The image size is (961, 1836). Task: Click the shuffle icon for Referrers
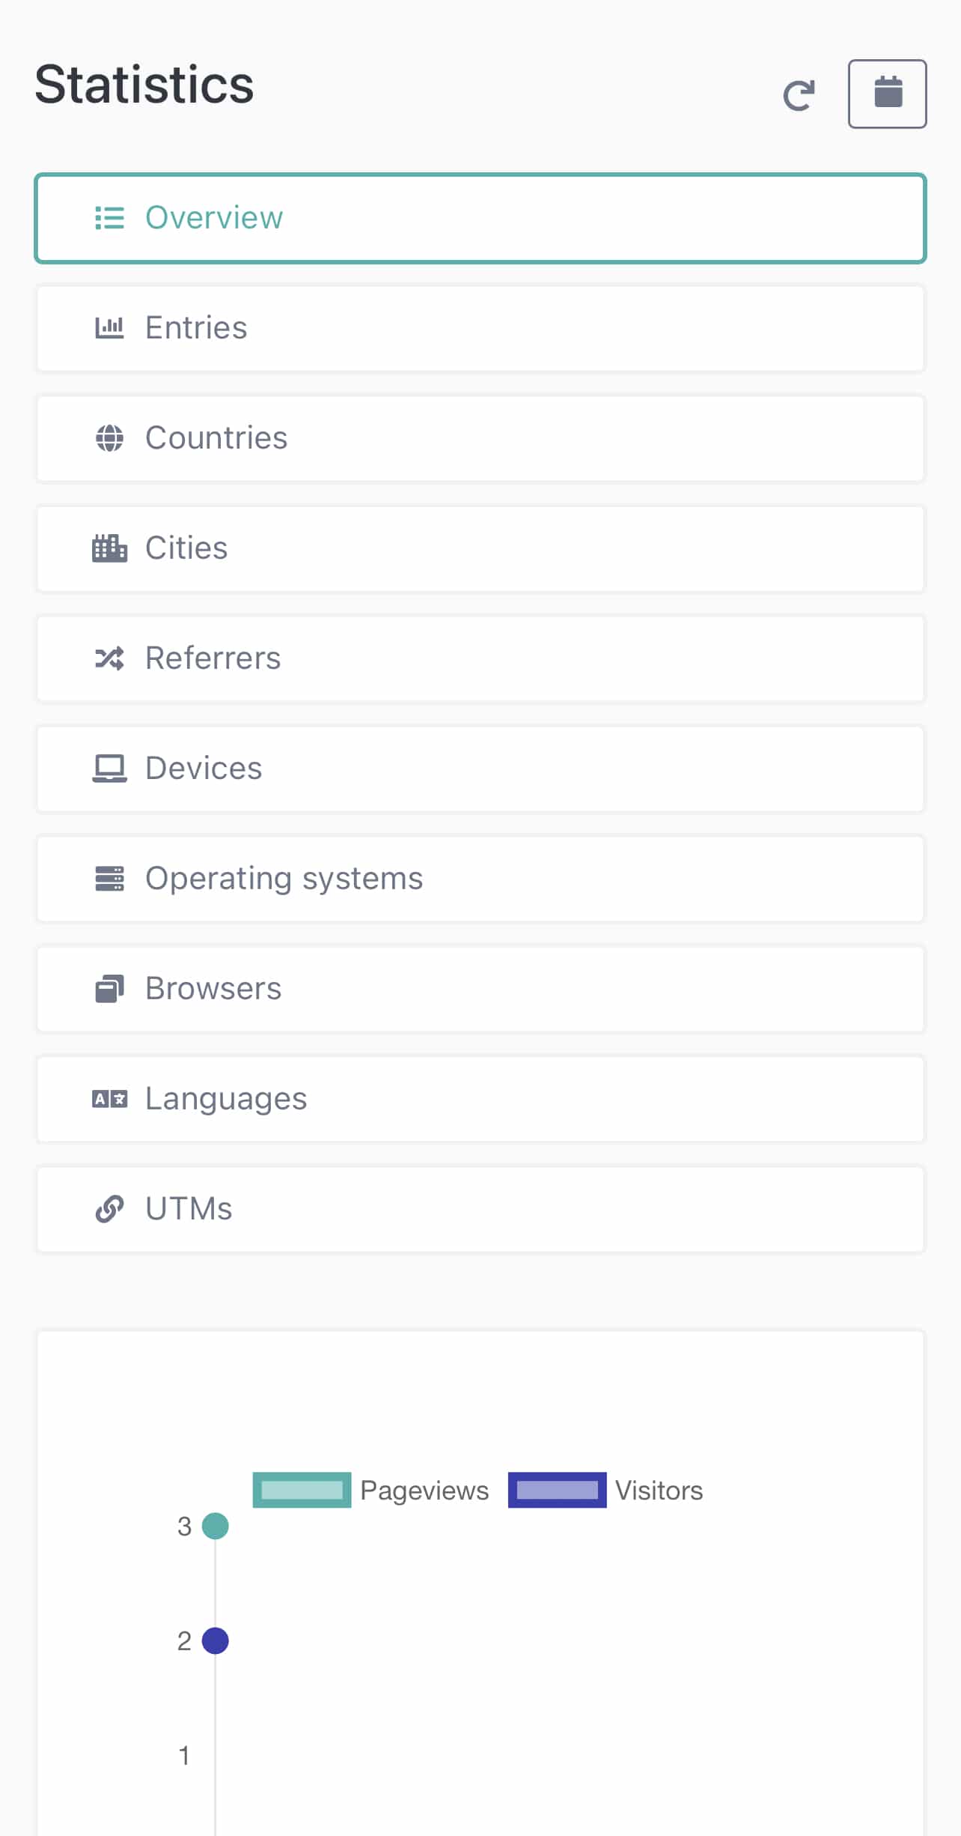(x=109, y=658)
